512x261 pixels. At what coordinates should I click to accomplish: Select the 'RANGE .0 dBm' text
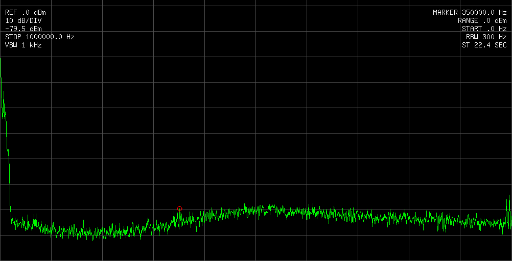482,21
